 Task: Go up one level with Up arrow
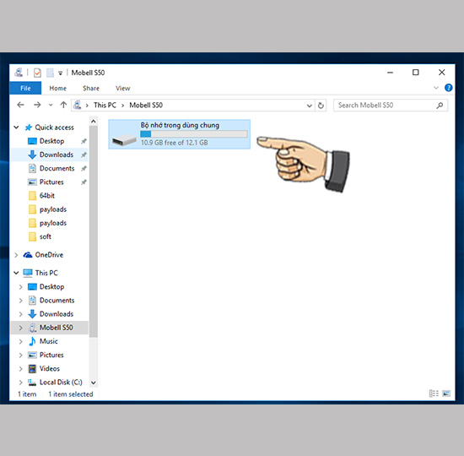[x=63, y=105]
